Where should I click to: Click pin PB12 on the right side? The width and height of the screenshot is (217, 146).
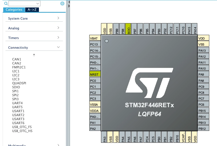[204, 129]
